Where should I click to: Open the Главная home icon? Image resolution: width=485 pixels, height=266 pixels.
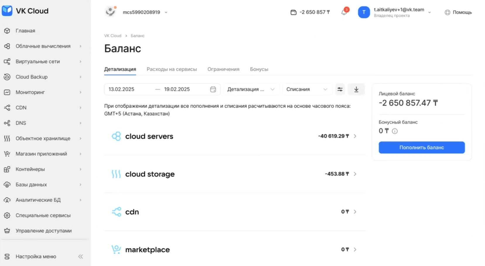pos(7,31)
